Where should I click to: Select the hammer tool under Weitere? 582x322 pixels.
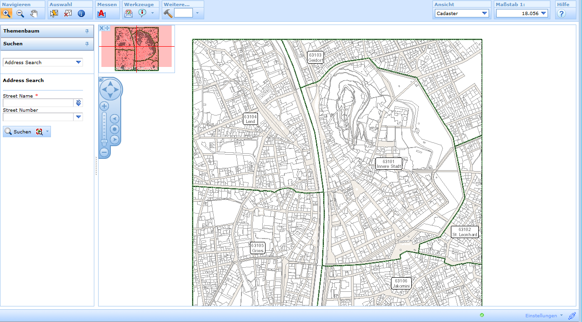click(167, 13)
